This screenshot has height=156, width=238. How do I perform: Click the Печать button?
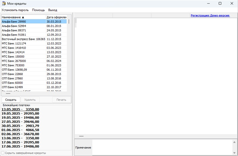point(61,100)
